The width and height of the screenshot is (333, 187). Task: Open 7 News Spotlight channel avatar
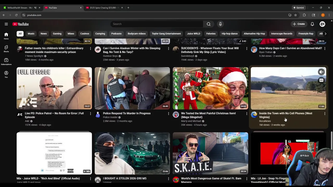coord(20,49)
